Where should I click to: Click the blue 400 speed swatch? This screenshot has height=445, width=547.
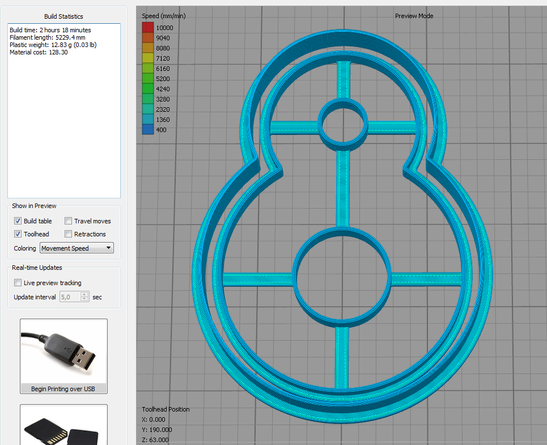(x=148, y=129)
